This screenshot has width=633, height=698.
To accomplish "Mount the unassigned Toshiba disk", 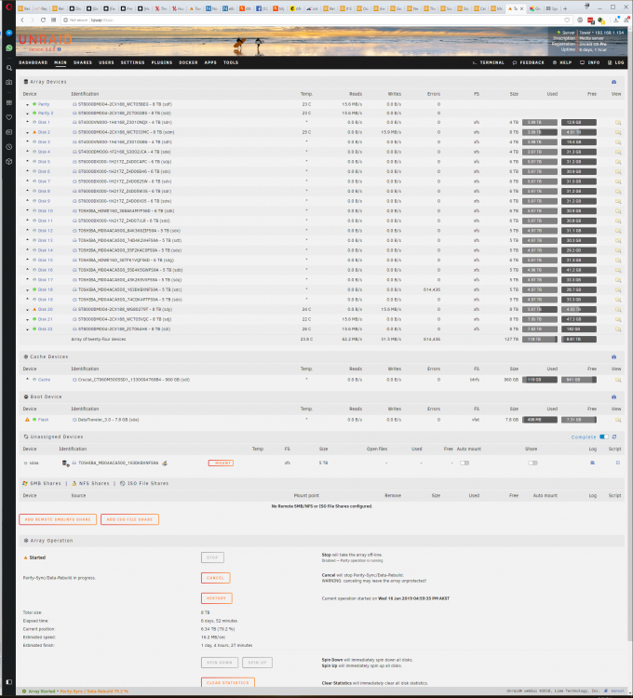I will 221,463.
